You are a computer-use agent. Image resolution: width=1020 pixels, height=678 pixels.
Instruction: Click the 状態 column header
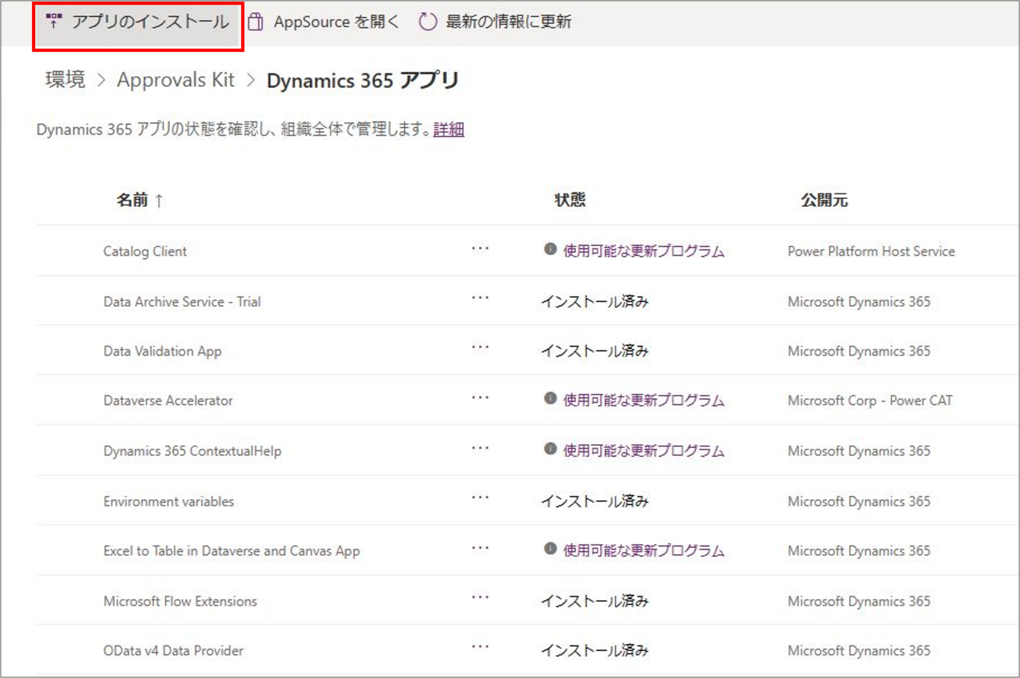570,200
